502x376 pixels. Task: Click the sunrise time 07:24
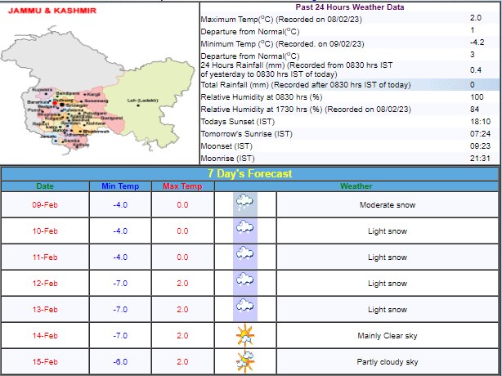click(480, 134)
